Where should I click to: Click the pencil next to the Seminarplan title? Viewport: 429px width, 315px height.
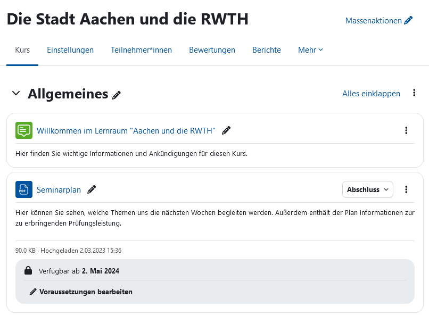(91, 189)
